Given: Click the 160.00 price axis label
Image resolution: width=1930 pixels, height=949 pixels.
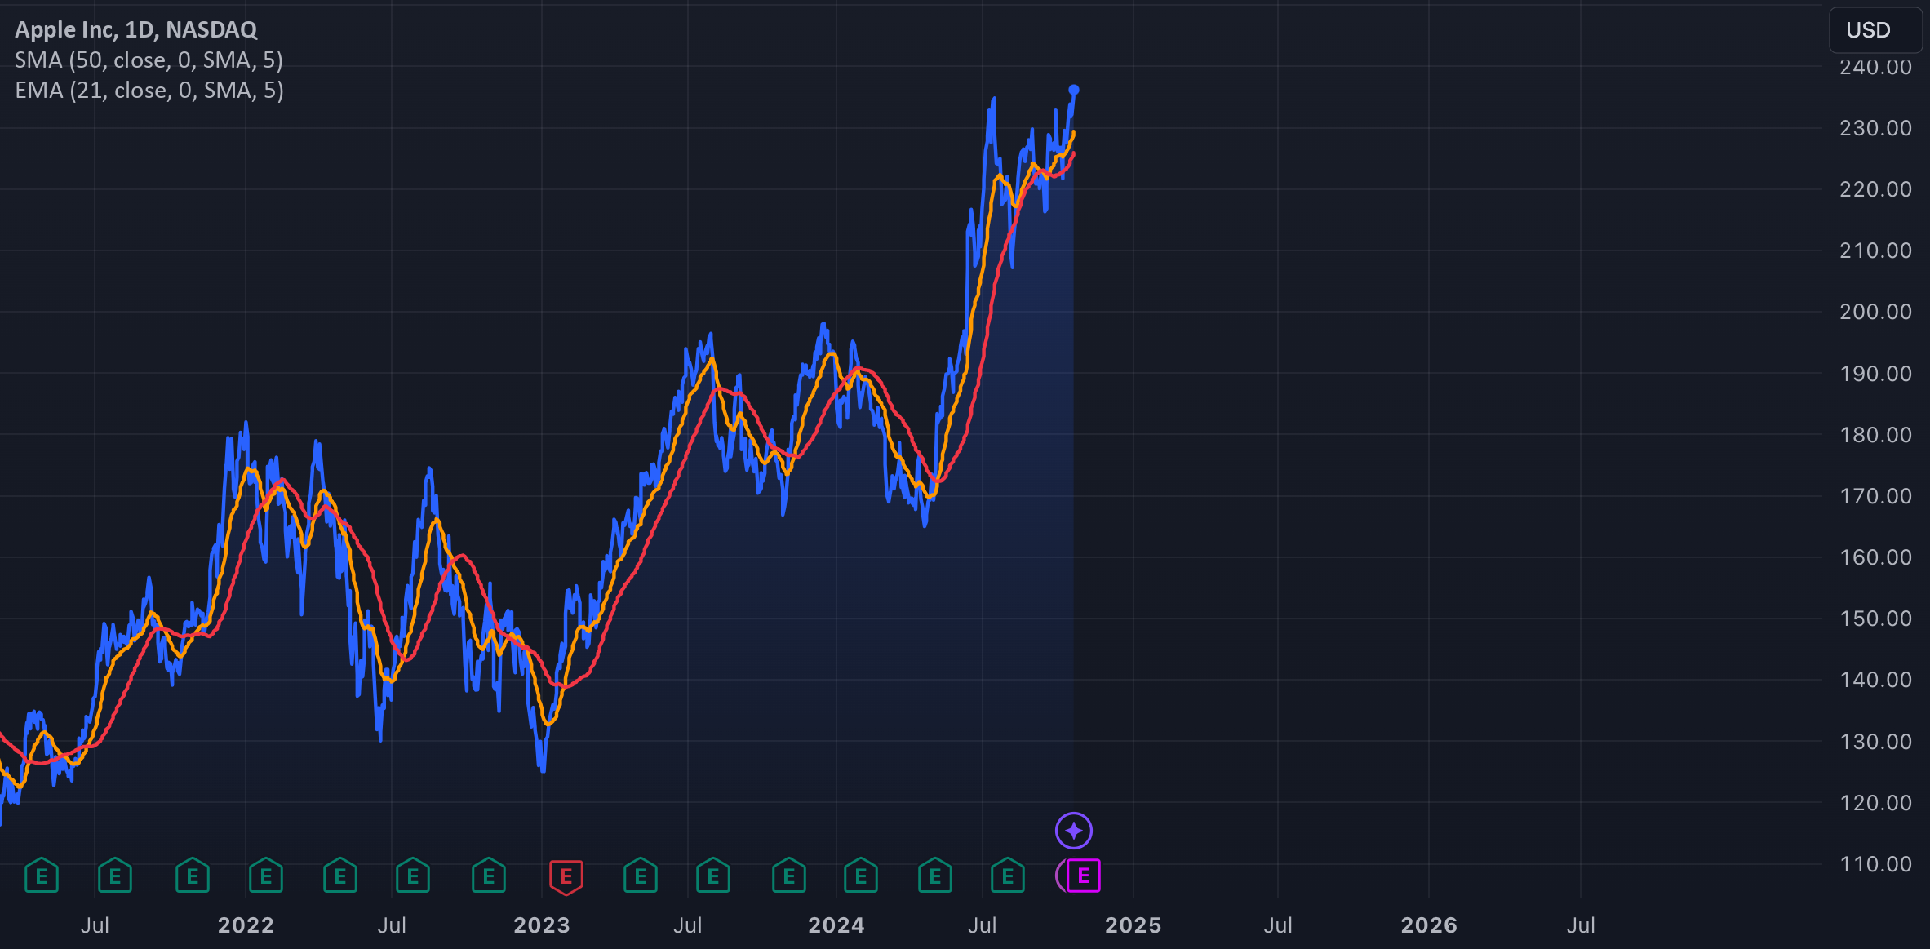Looking at the screenshot, I should (1875, 557).
